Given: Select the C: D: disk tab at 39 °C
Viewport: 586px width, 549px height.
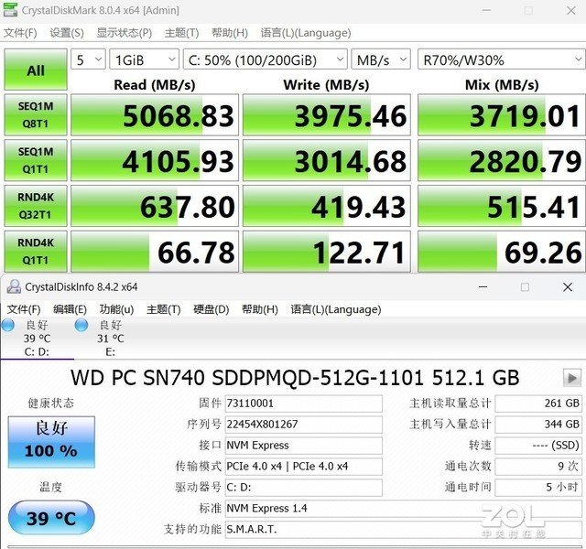Looking at the screenshot, I should pos(37,338).
